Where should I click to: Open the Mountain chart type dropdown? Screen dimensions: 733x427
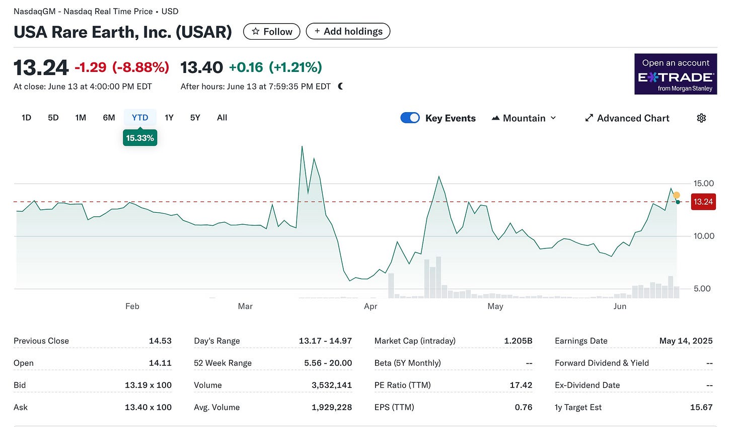coord(524,118)
